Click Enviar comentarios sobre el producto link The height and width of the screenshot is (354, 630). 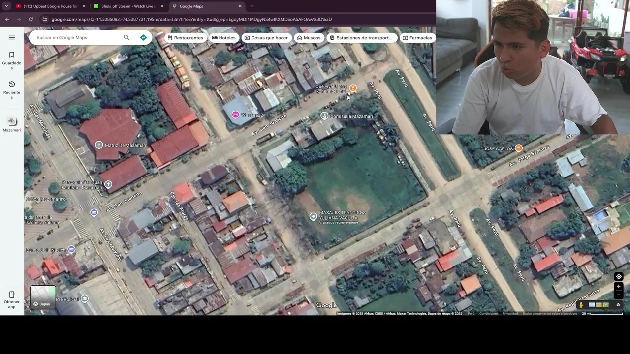(x=550, y=313)
